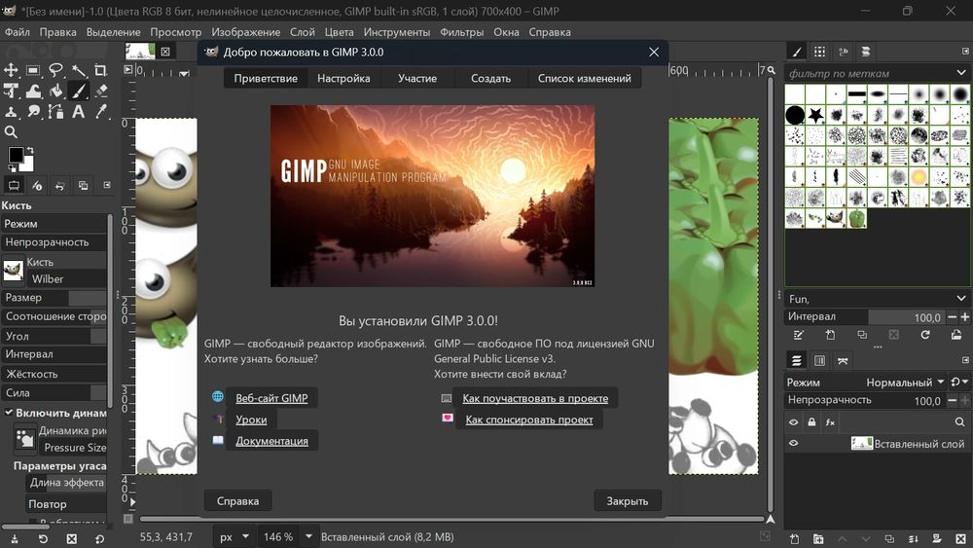Select the Paths tool
This screenshot has width=973, height=548.
(55, 112)
